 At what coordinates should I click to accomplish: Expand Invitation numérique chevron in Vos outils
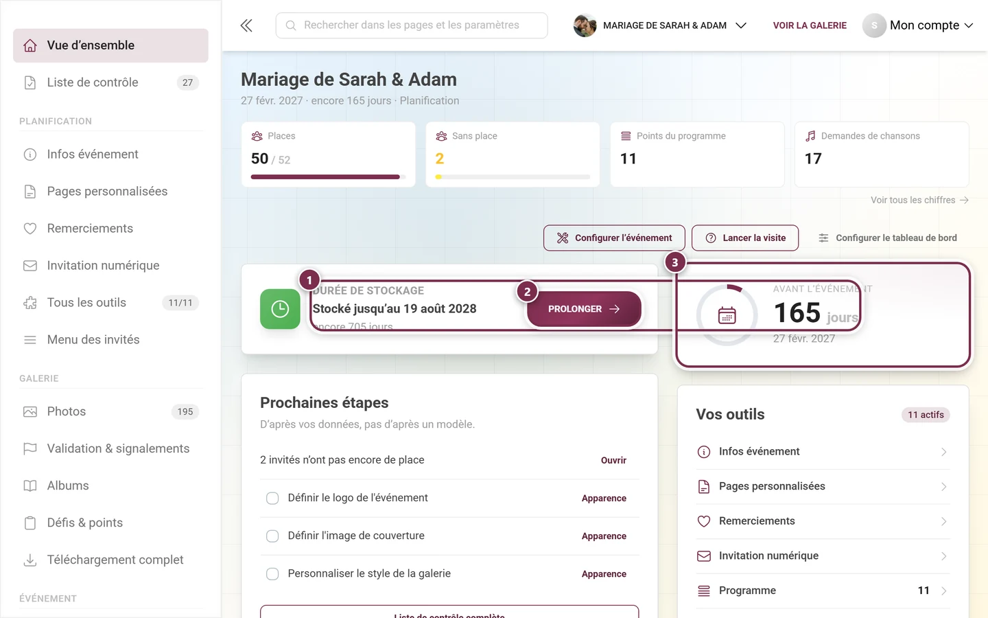(x=944, y=556)
